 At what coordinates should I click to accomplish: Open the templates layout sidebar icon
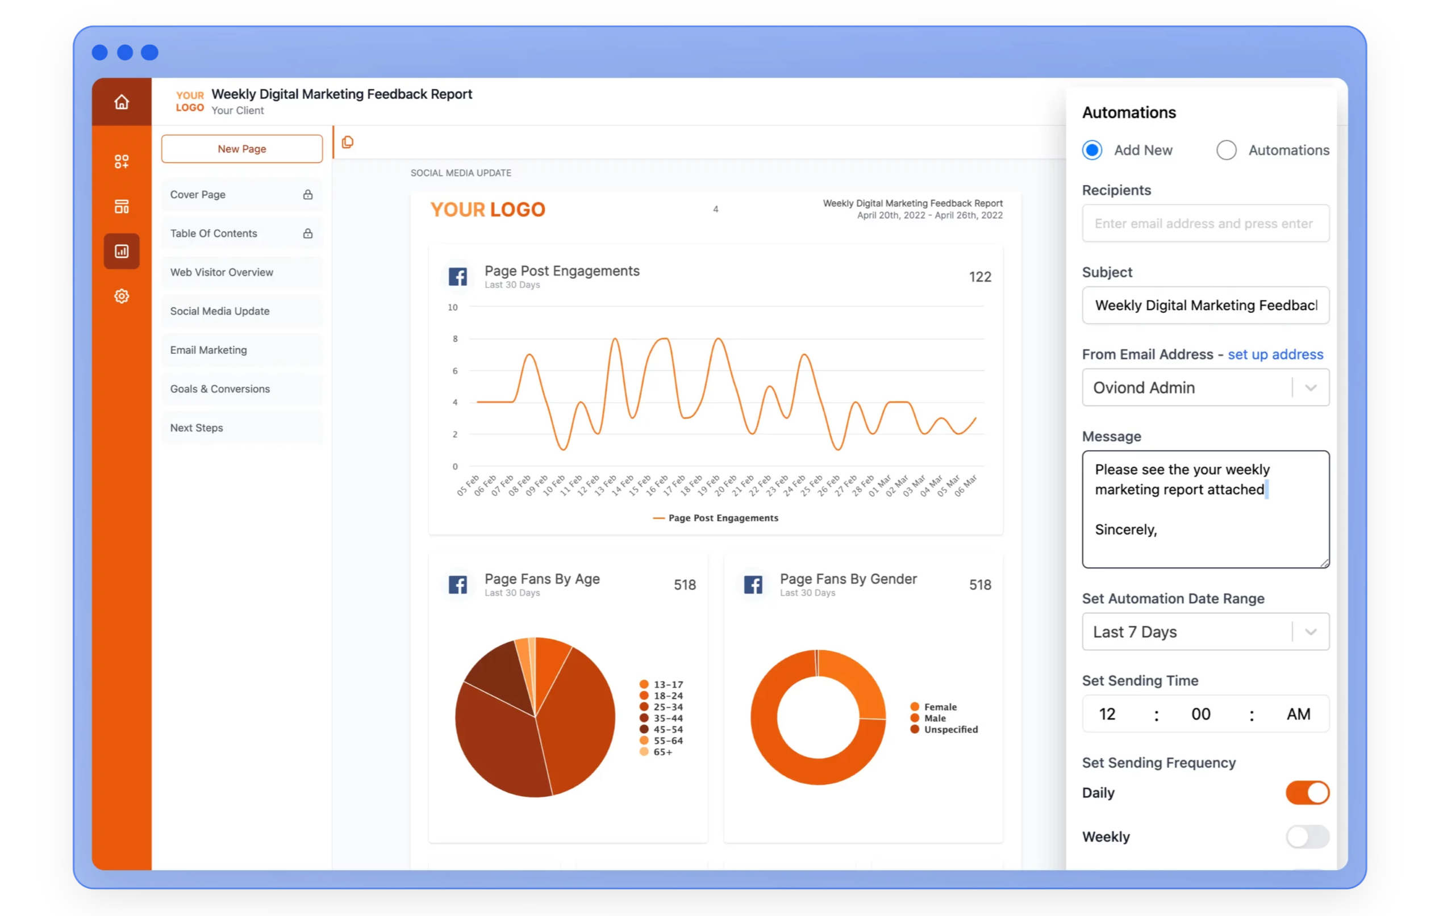[122, 207]
